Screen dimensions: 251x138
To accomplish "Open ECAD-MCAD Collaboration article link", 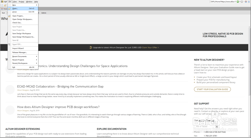I will tap(60, 86).
